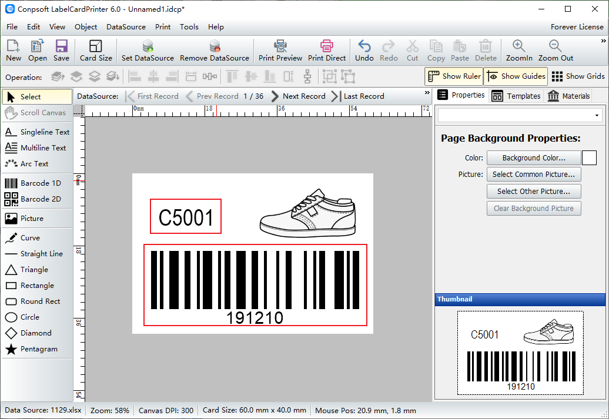Click Select Common Picture... button
The height and width of the screenshot is (419, 609).
click(x=534, y=175)
